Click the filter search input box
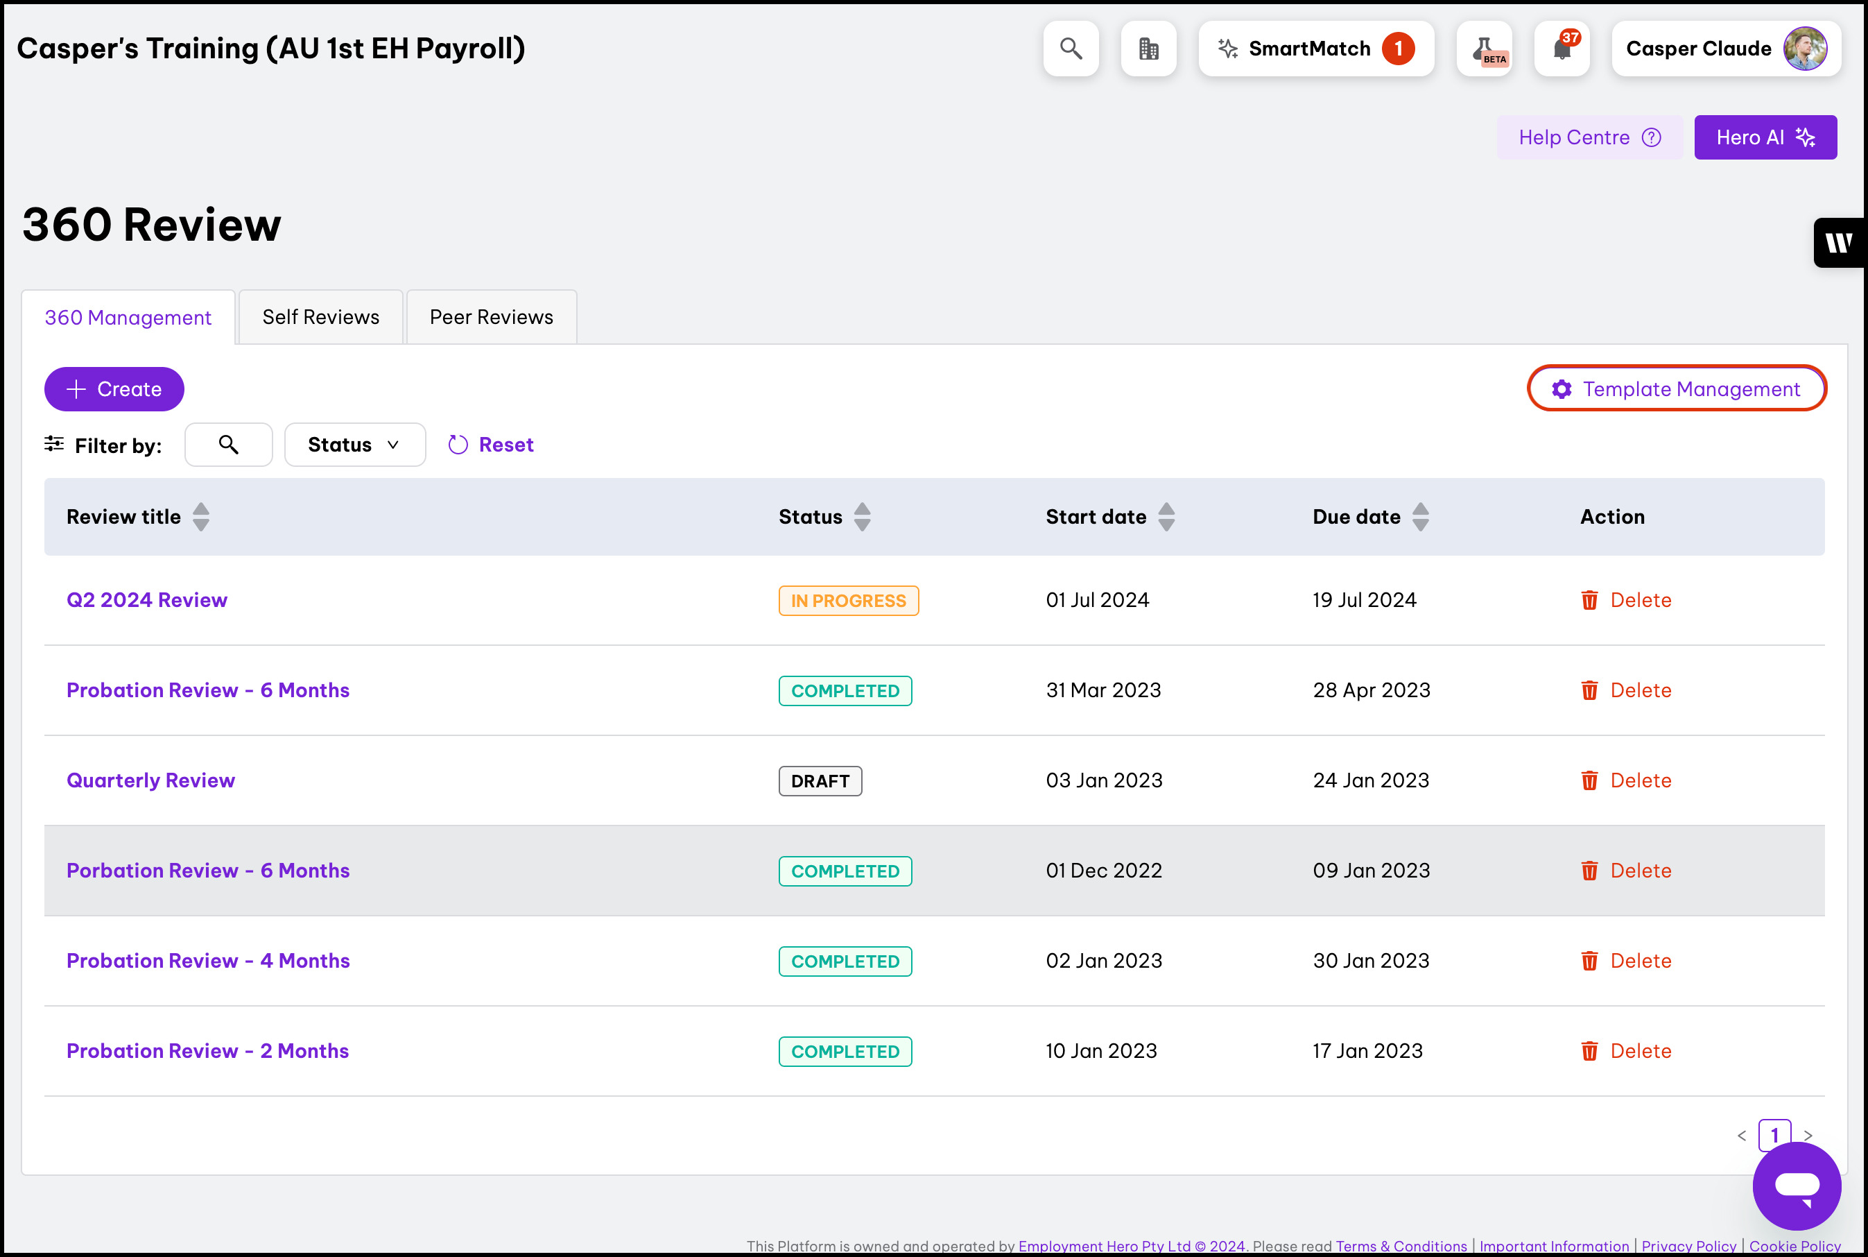 tap(228, 445)
